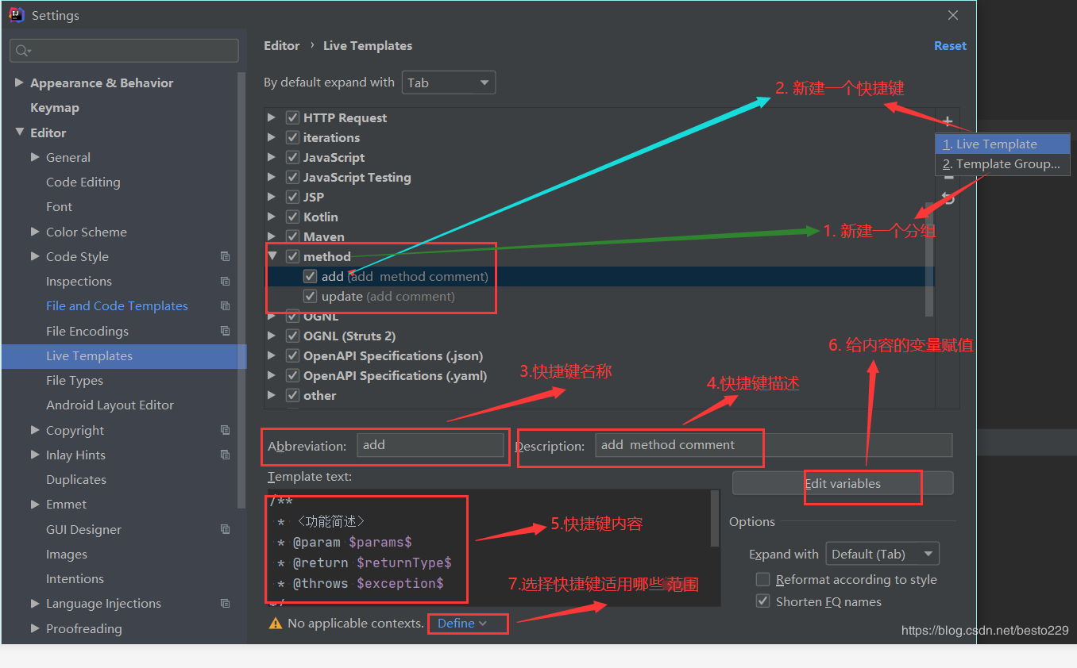1077x668 pixels.
Task: Select the OGNL (Struts 2) group row
Action: click(x=600, y=336)
